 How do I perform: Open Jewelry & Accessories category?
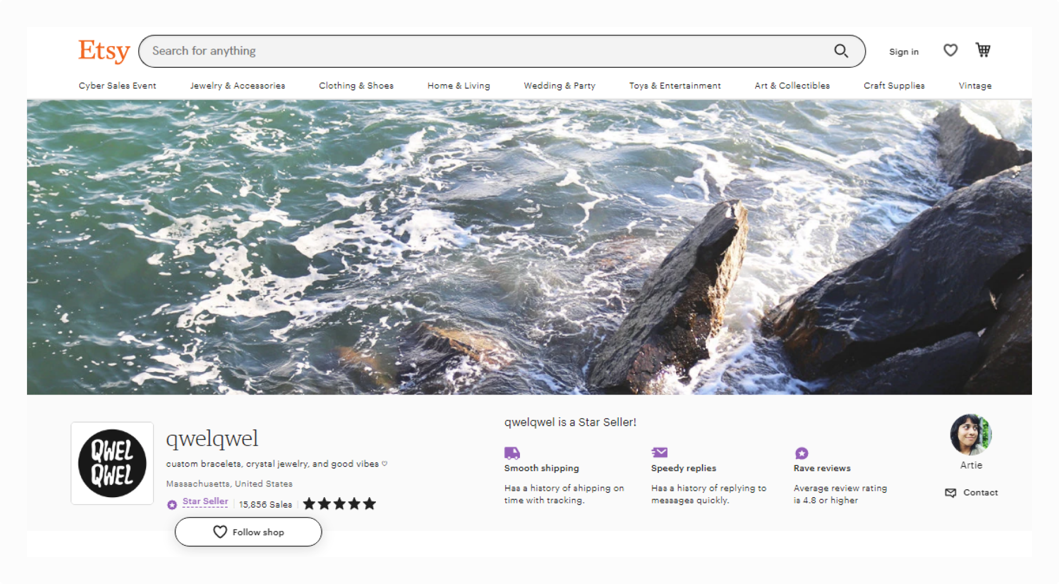coord(238,86)
